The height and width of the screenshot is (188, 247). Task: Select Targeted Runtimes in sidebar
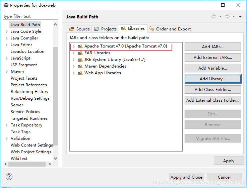[29, 118]
